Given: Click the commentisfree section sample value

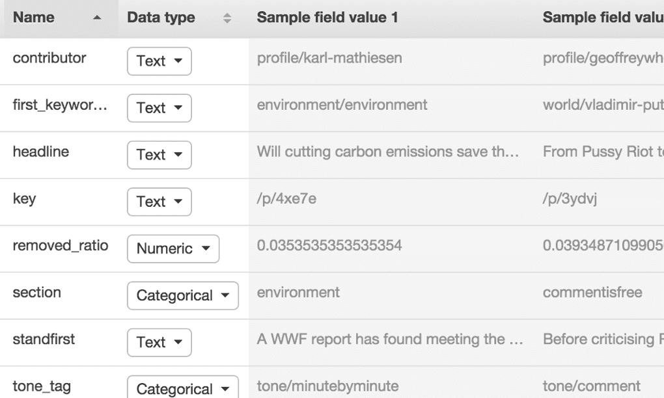Looking at the screenshot, I should pos(592,293).
